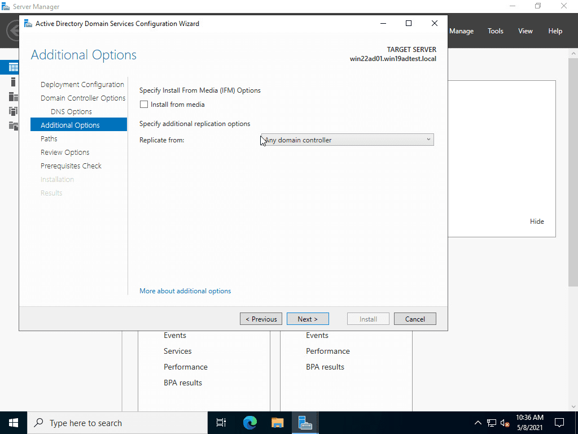The image size is (578, 434).
Task: Launch Microsoft Edge from the taskbar
Action: pos(249,422)
